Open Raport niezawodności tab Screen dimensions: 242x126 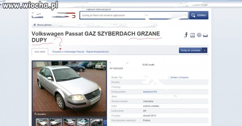click(x=97, y=52)
